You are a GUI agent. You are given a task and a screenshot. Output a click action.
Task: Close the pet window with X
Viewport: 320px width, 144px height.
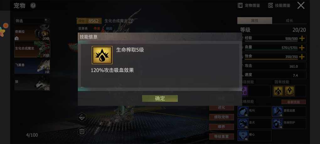coord(301,6)
